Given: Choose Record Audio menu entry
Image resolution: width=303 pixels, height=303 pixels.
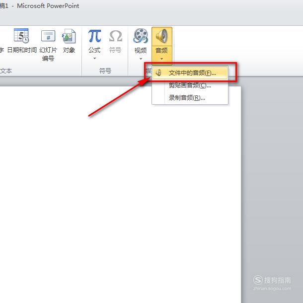Looking at the screenshot, I should pos(190,98).
